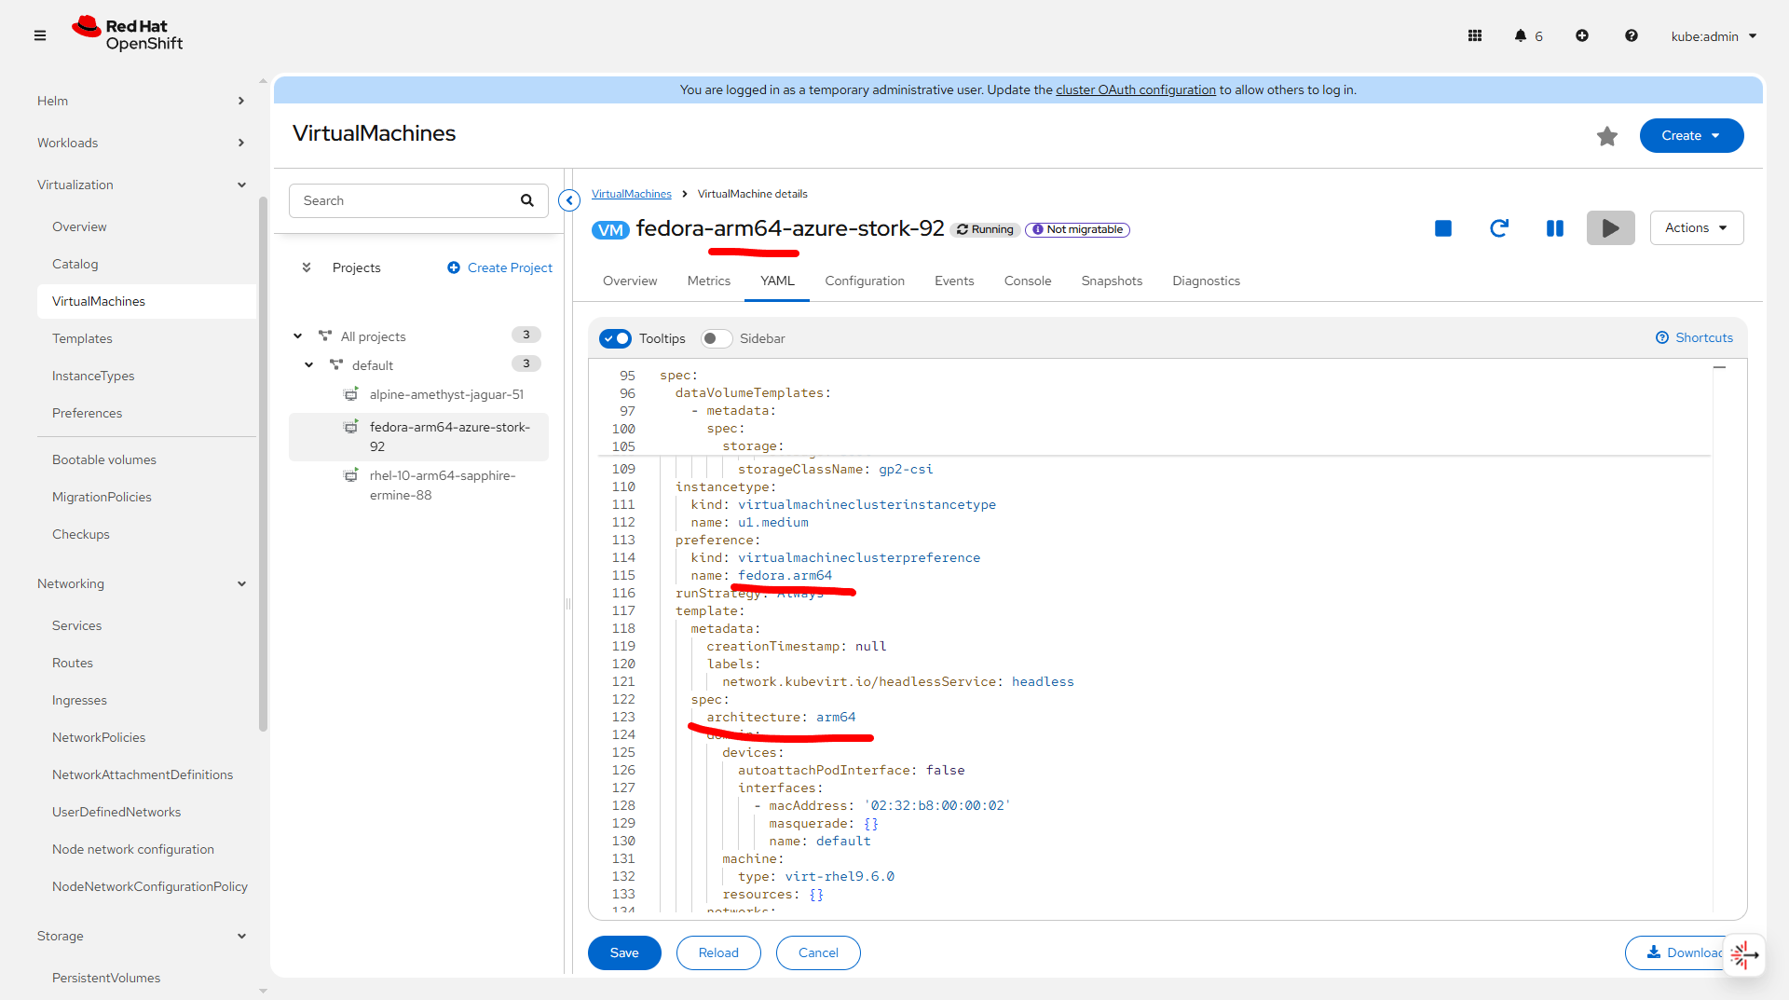The height and width of the screenshot is (1000, 1789).
Task: Switch to the Diagnostics tab
Action: (1207, 281)
